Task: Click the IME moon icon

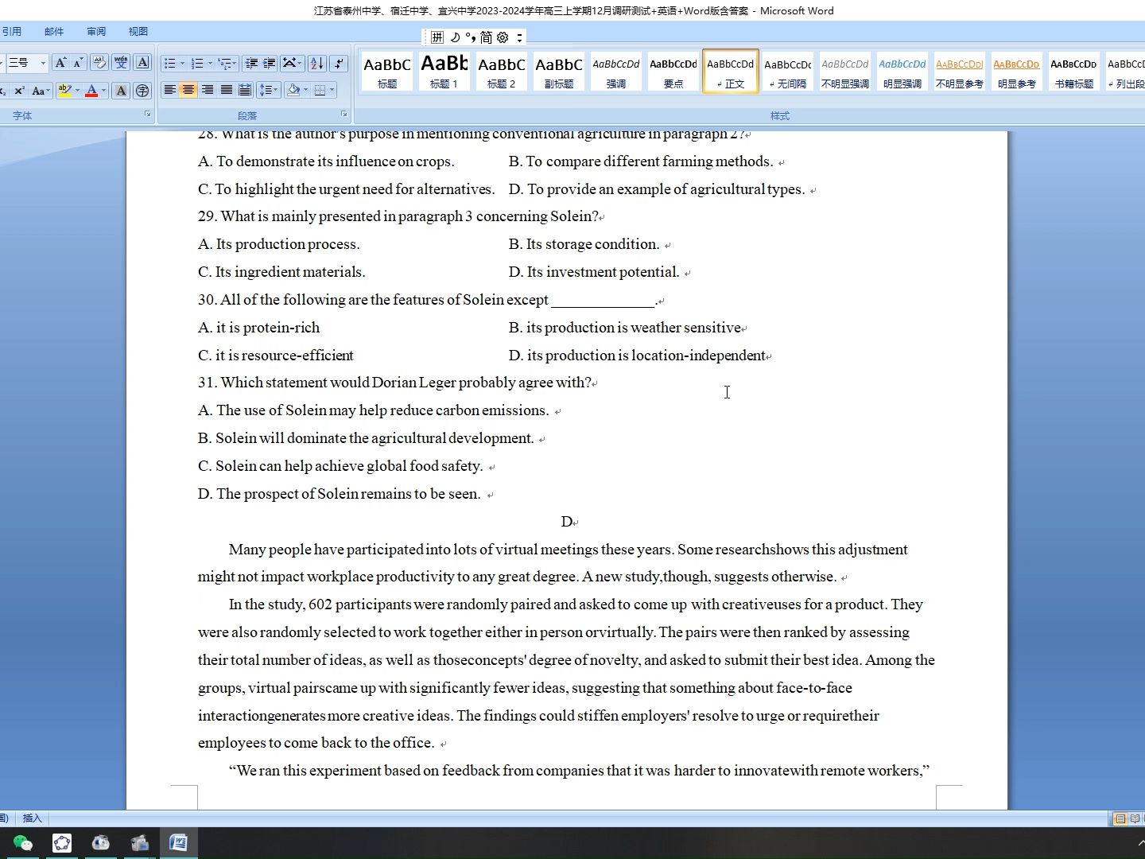Action: [x=455, y=37]
